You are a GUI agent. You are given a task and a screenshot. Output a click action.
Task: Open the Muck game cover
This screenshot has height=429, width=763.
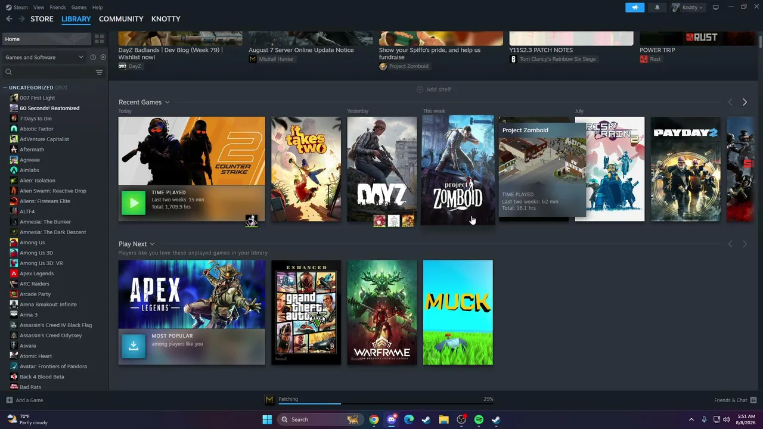pyautogui.click(x=458, y=312)
